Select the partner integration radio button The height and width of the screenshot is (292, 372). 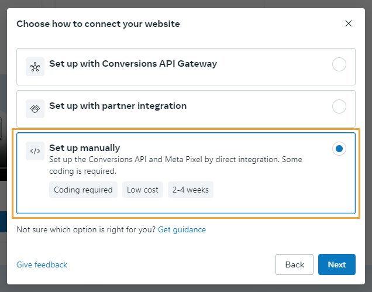click(339, 107)
